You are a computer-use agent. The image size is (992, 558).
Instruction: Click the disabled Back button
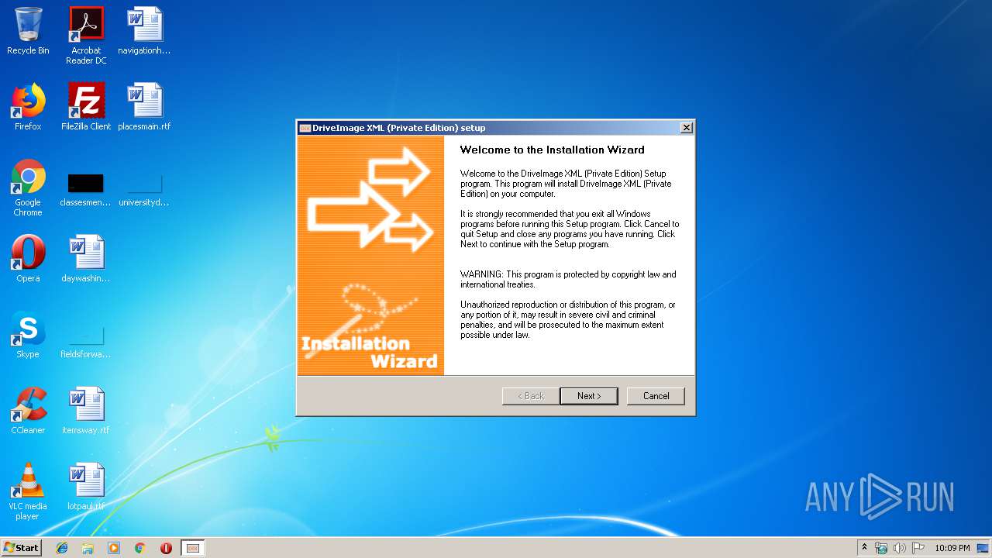531,396
